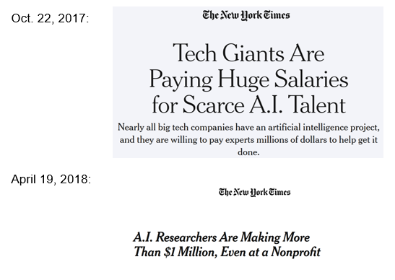Select the 'for Scarce A.I. Talent' headline line
395x280 pixels.
[248, 105]
